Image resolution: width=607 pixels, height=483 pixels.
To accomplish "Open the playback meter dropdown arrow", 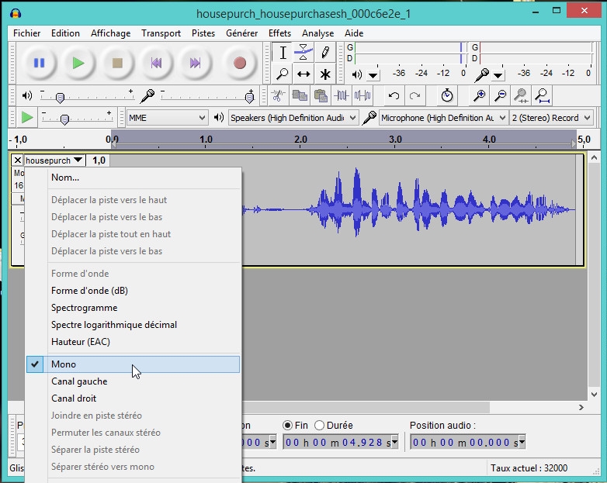I will [x=373, y=75].
